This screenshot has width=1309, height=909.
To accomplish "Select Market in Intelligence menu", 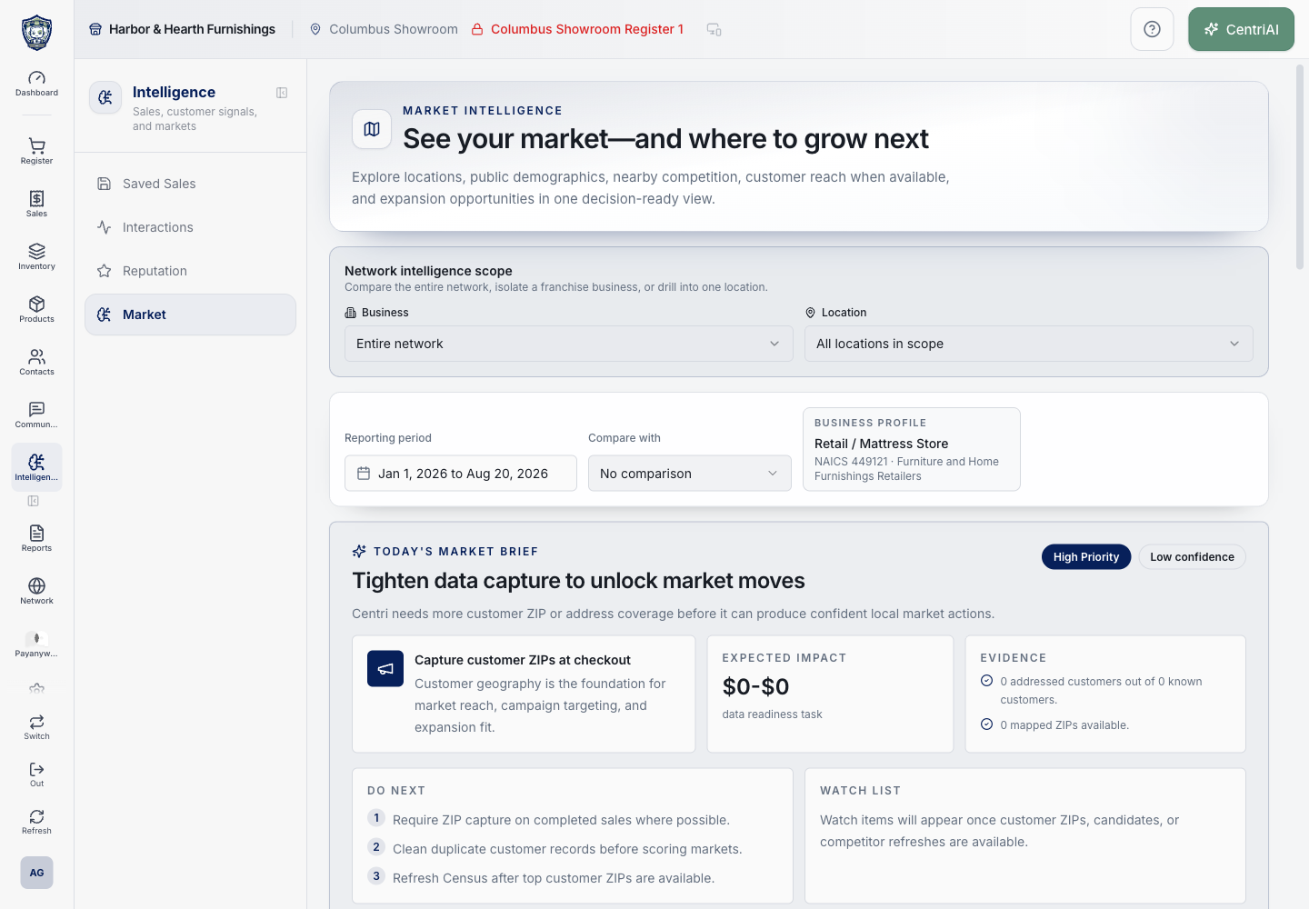I will coord(190,315).
